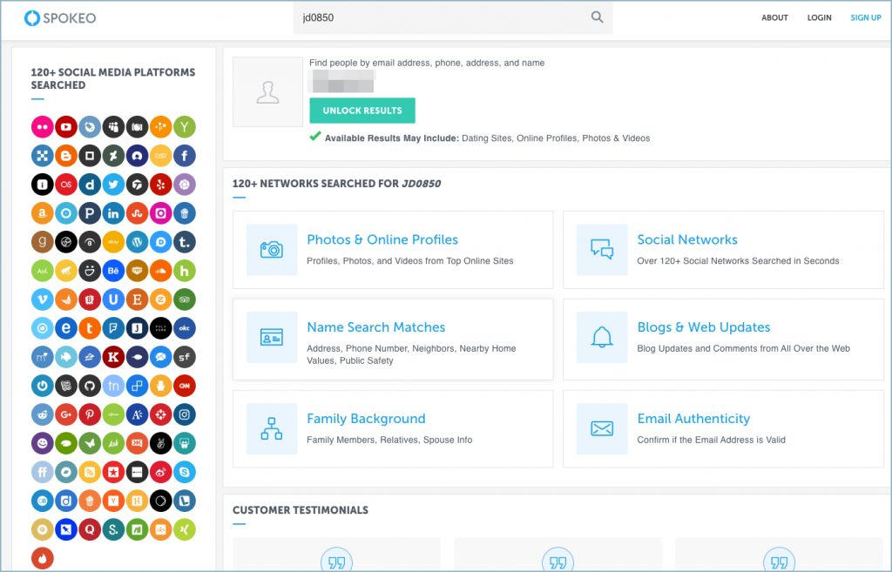Click the RSS feed icon

click(x=90, y=472)
